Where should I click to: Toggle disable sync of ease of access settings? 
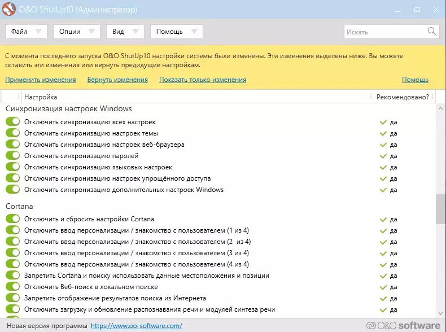(13, 178)
